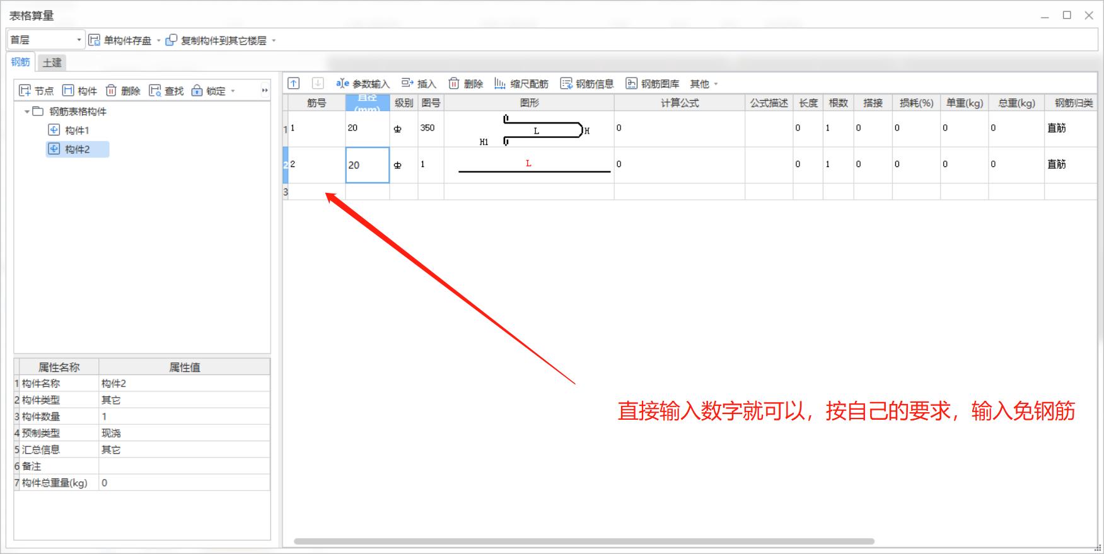The image size is (1104, 554).
Task: Click the 级别 column header
Action: click(x=404, y=103)
